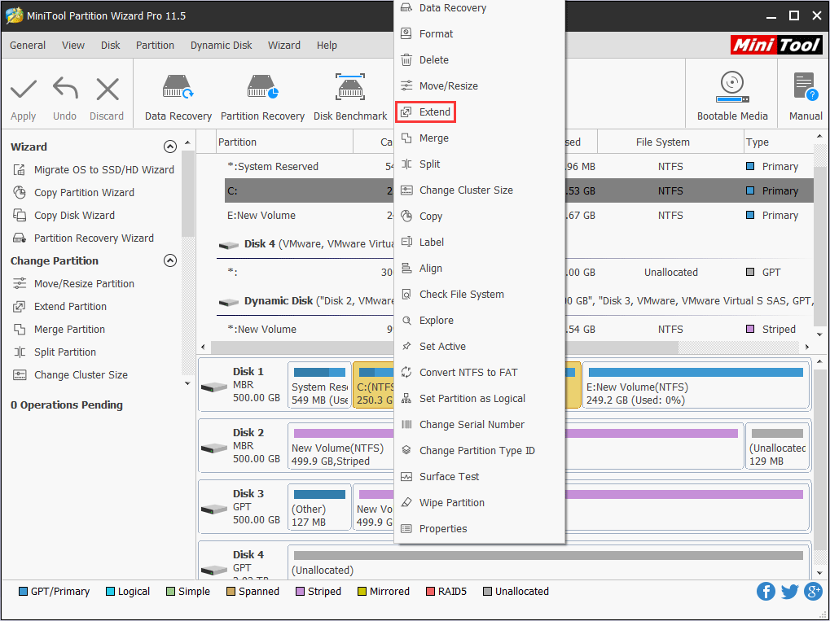Choose Explore in context menu
Screen dimensions: 830x621
point(479,320)
